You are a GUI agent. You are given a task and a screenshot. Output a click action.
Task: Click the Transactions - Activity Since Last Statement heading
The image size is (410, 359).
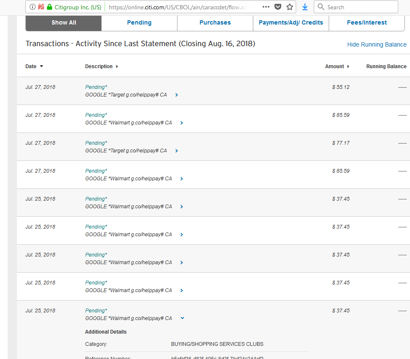pos(140,44)
